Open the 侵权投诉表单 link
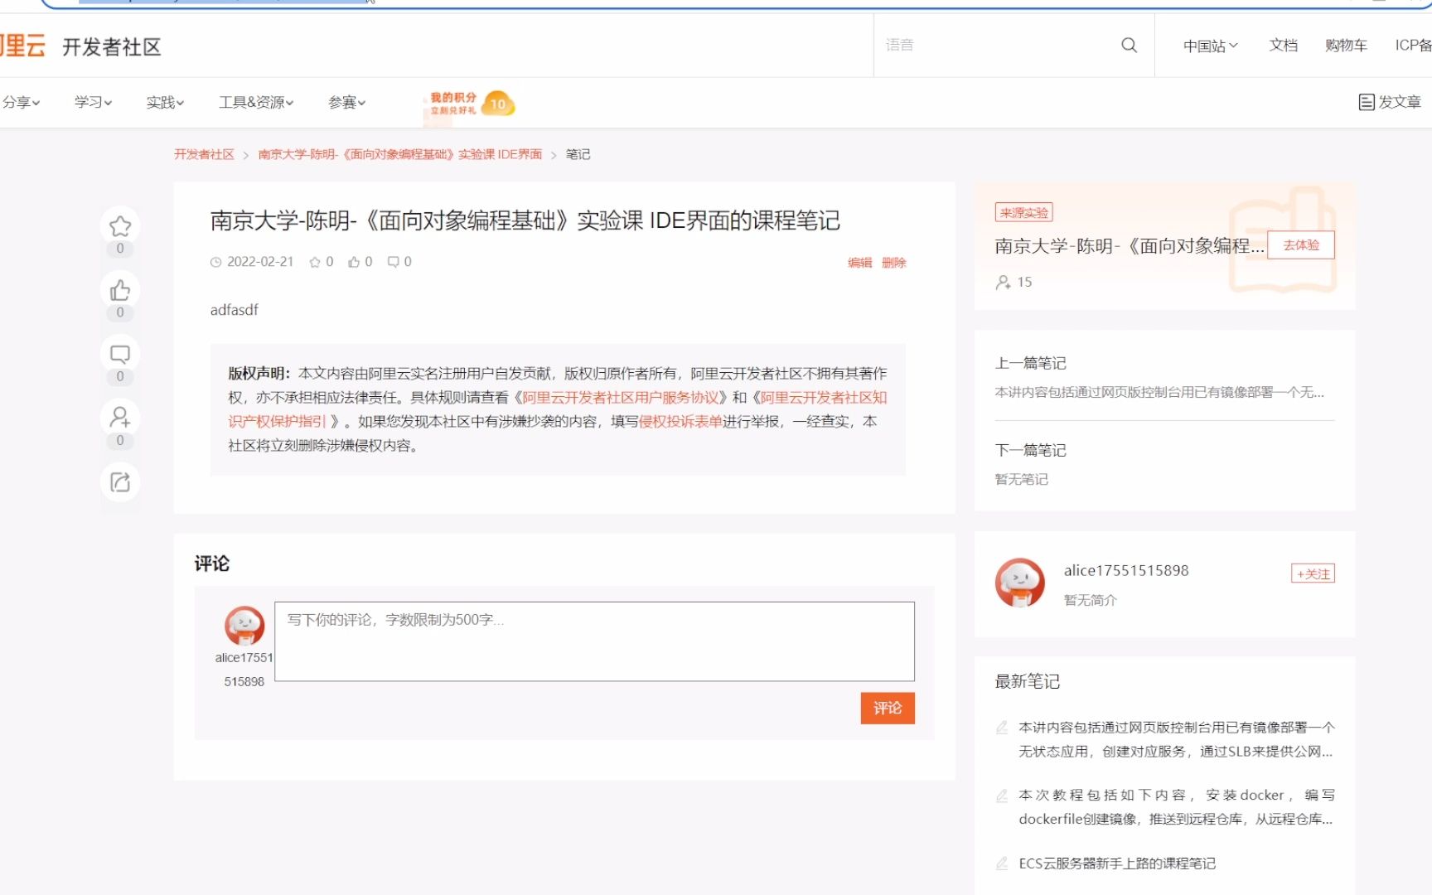Screen dimensions: 1432x895 pyautogui.click(x=680, y=422)
